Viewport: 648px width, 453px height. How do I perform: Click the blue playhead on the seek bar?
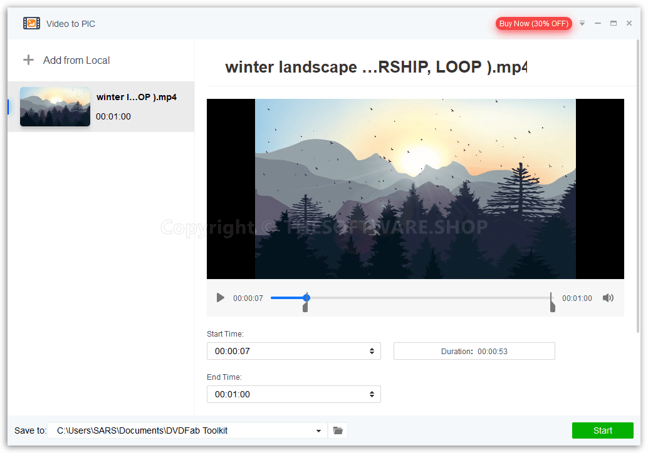306,297
